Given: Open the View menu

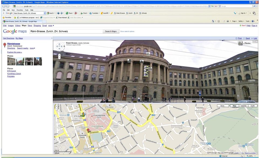Looking at the screenshot, I should (x=13, y=10).
